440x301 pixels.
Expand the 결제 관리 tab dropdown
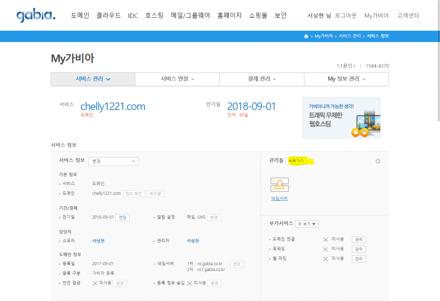(x=262, y=79)
